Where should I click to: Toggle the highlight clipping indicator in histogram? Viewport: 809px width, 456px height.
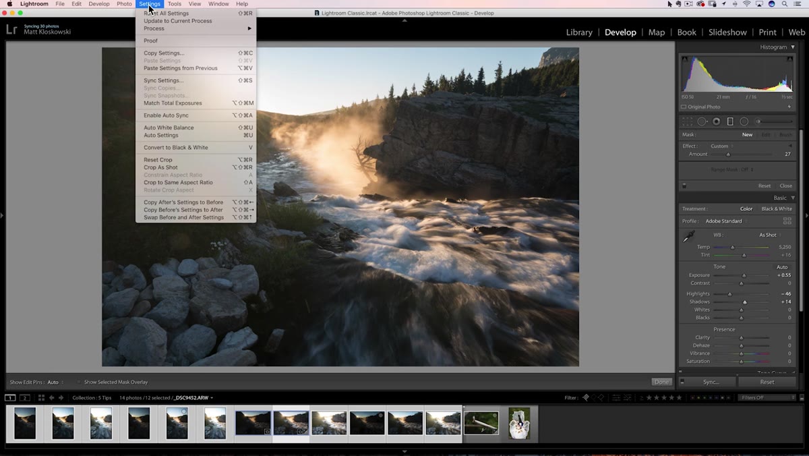[x=791, y=59]
